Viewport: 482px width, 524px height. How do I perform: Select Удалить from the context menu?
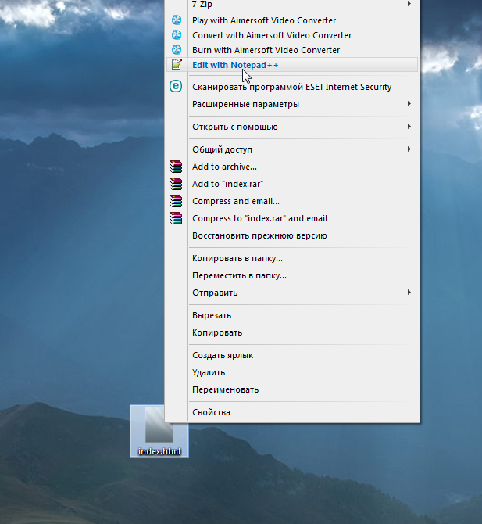click(292, 372)
